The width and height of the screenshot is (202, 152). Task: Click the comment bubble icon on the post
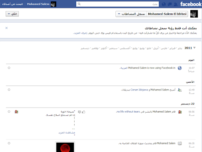79,112
